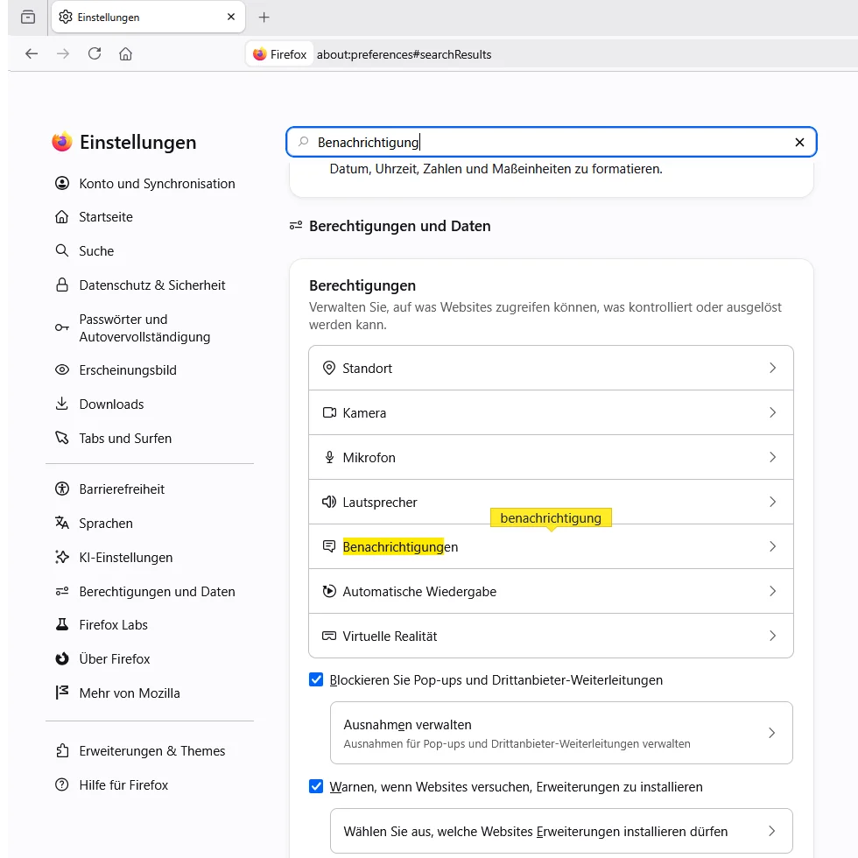Uncheck Blockieren Sie Pop-ups und Drittanbieter-Weiterleitungen
This screenshot has height=858, width=858.
tap(316, 679)
